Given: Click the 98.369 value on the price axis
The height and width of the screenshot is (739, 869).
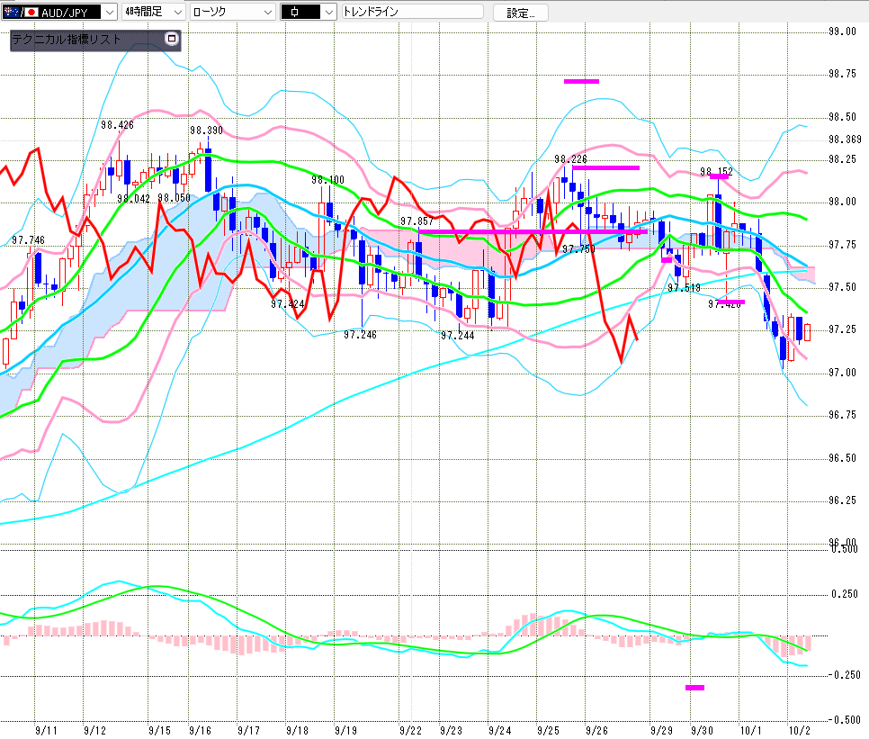Looking at the screenshot, I should 845,140.
